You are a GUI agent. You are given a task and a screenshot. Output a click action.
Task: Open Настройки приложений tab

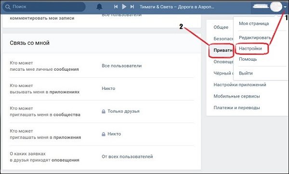(240, 85)
